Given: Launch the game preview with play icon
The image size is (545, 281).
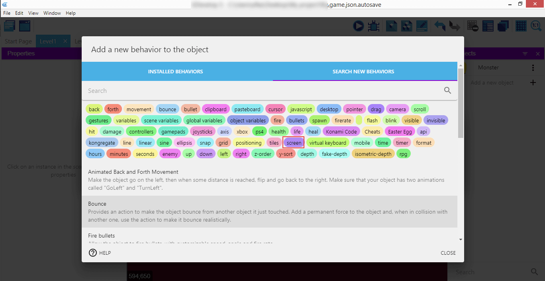Looking at the screenshot, I should (359, 26).
